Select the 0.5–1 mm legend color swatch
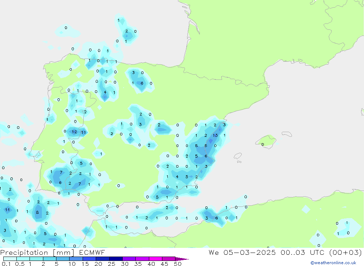 [x=23, y=259]
